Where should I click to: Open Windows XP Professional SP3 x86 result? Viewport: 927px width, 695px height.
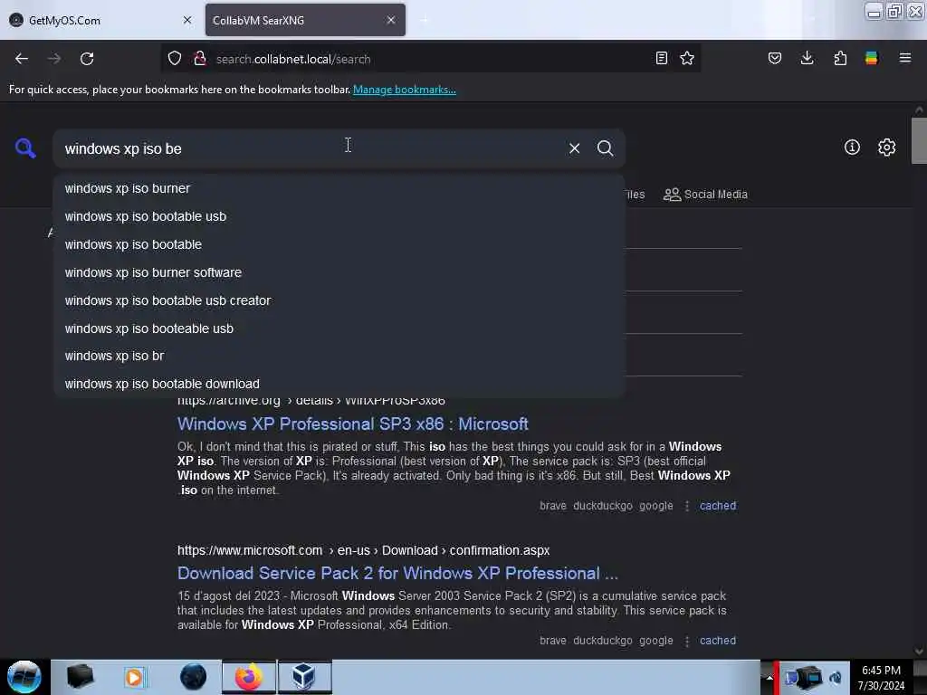click(x=352, y=424)
